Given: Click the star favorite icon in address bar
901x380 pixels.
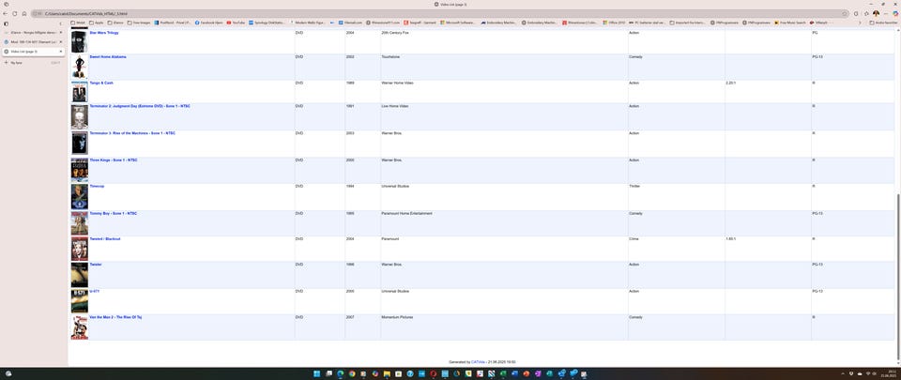Looking at the screenshot, I should tap(845, 13).
